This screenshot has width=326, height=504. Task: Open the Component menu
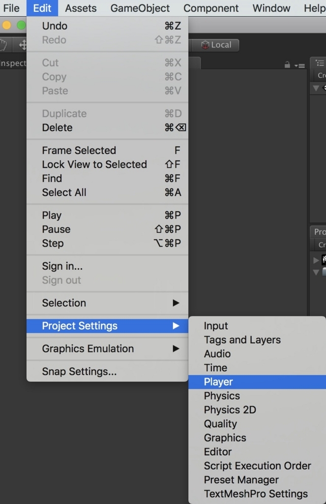(x=211, y=8)
